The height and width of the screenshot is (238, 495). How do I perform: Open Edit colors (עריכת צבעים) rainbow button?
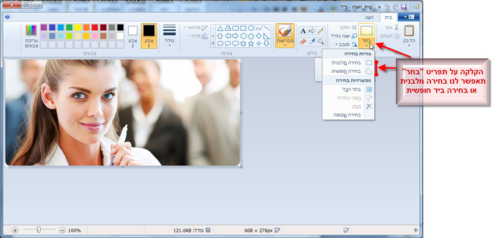pos(31,36)
